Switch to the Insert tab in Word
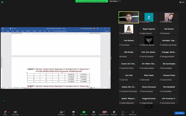The height and width of the screenshot is (116, 186). pos(12,31)
